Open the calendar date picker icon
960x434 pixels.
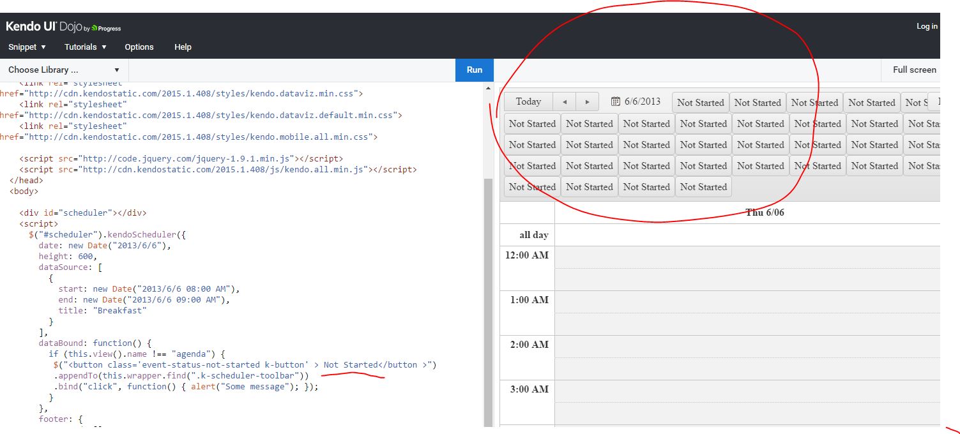616,101
